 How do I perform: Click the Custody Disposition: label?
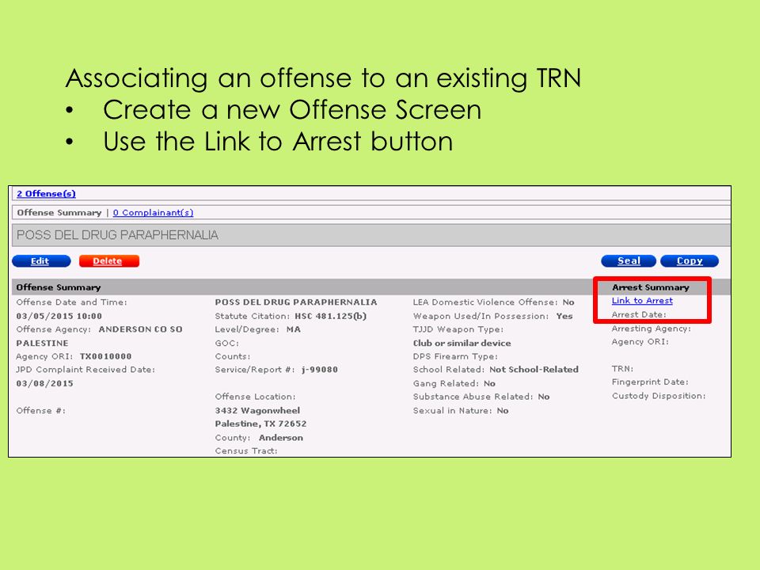point(659,396)
